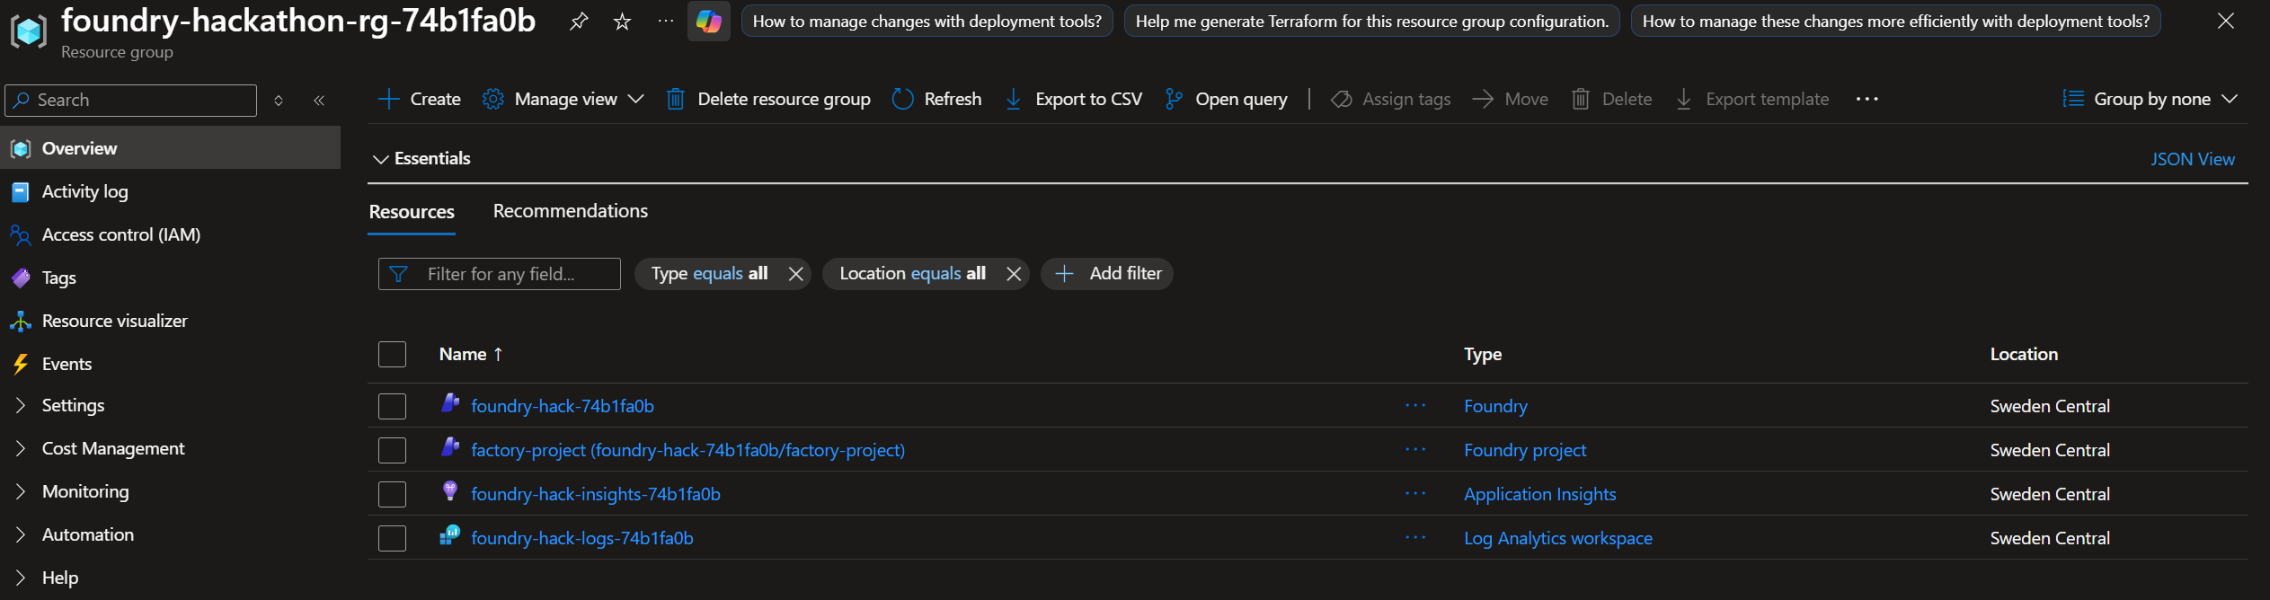This screenshot has height=600, width=2270.
Task: Toggle expand all sidebar menu arrows
Action: click(279, 100)
